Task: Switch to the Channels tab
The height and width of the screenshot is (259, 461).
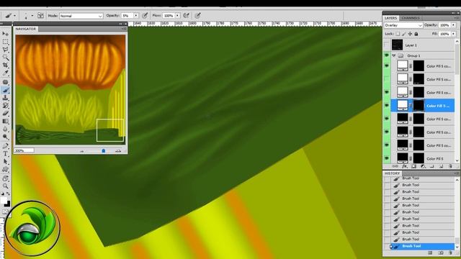Action: 411,18
